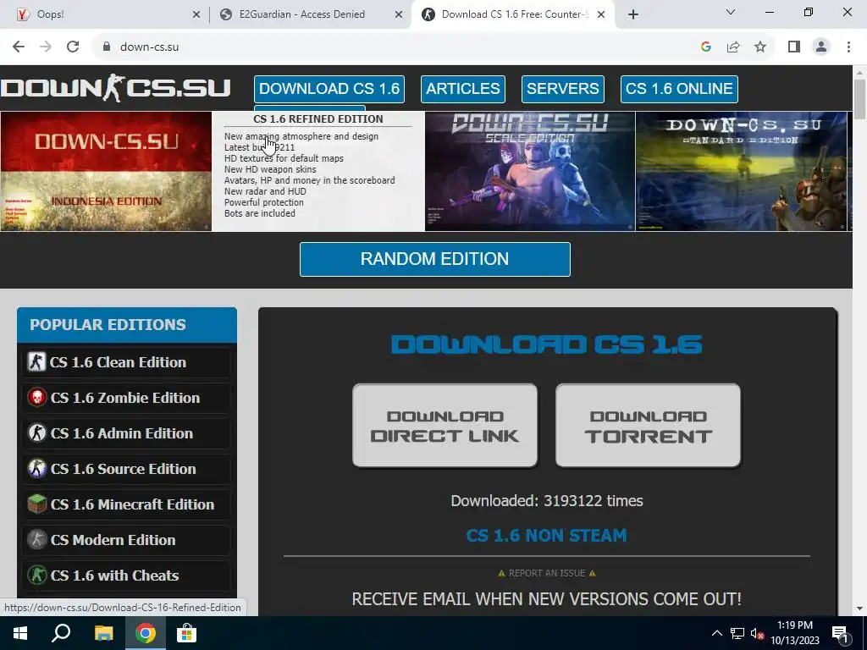Expand the tab search dropdown chevron
This screenshot has height=650, width=867.
[x=731, y=12]
